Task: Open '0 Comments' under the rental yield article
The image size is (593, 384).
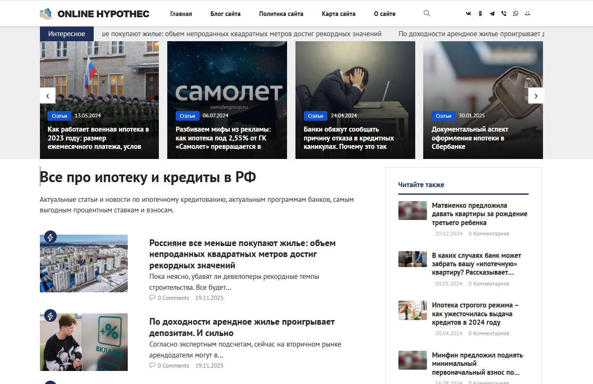Action: pyautogui.click(x=173, y=365)
